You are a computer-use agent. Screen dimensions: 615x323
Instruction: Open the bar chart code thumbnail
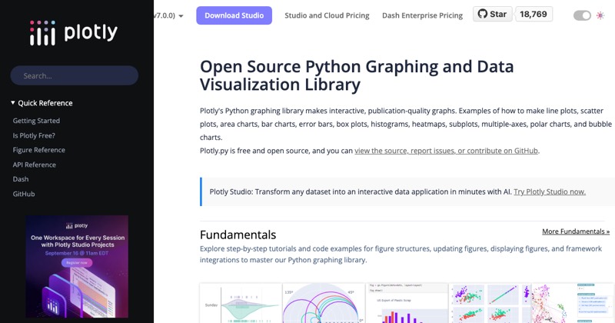(407, 303)
